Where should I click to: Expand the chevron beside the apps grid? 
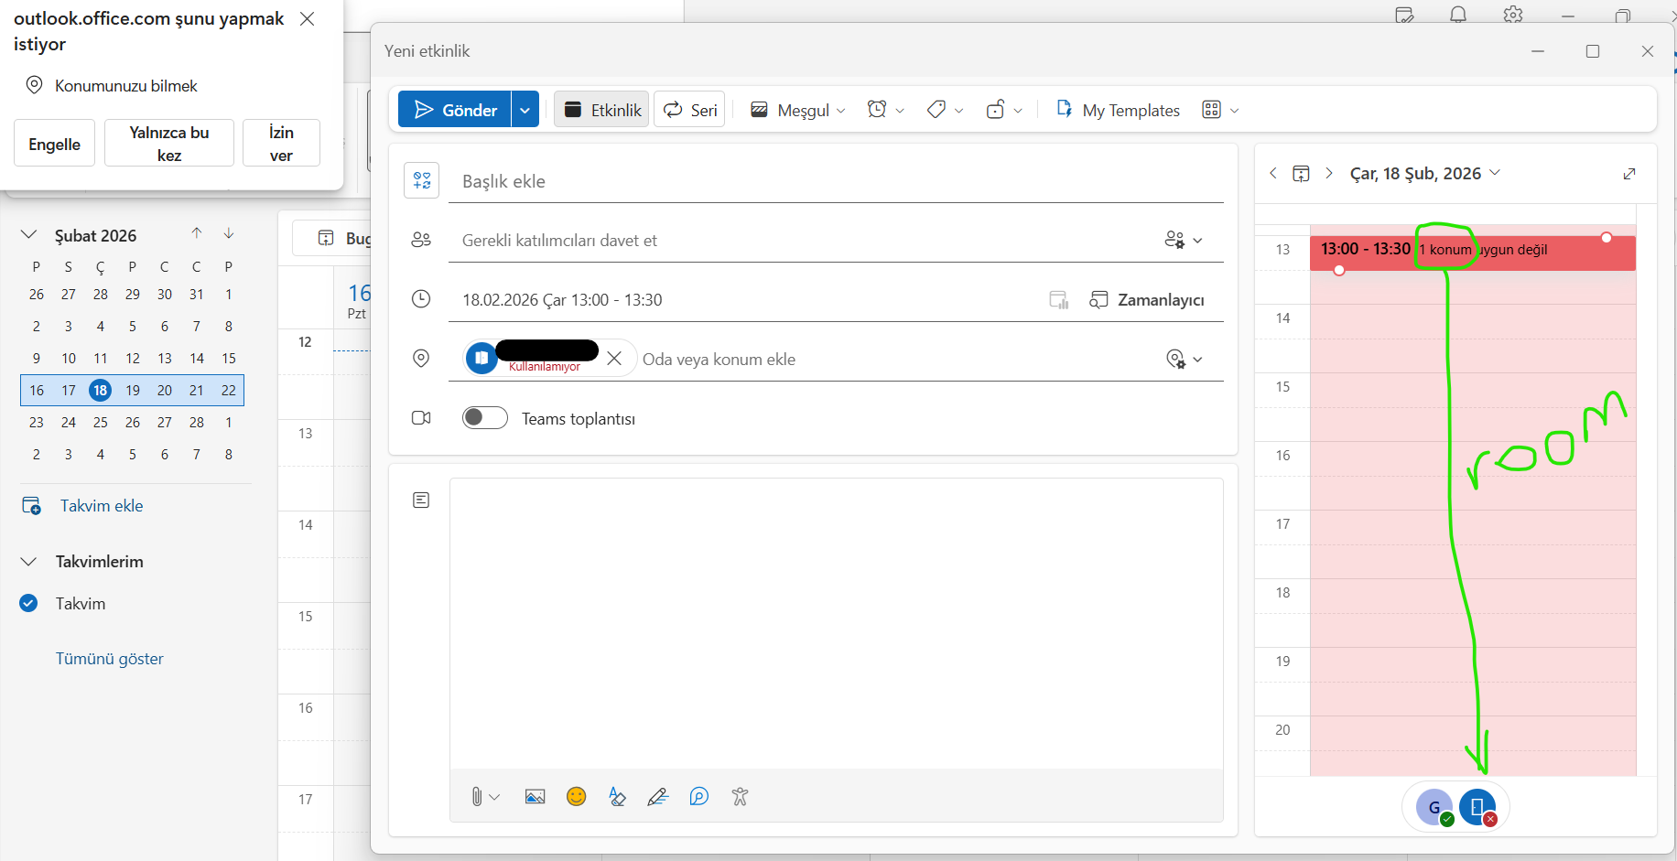[x=1234, y=111]
